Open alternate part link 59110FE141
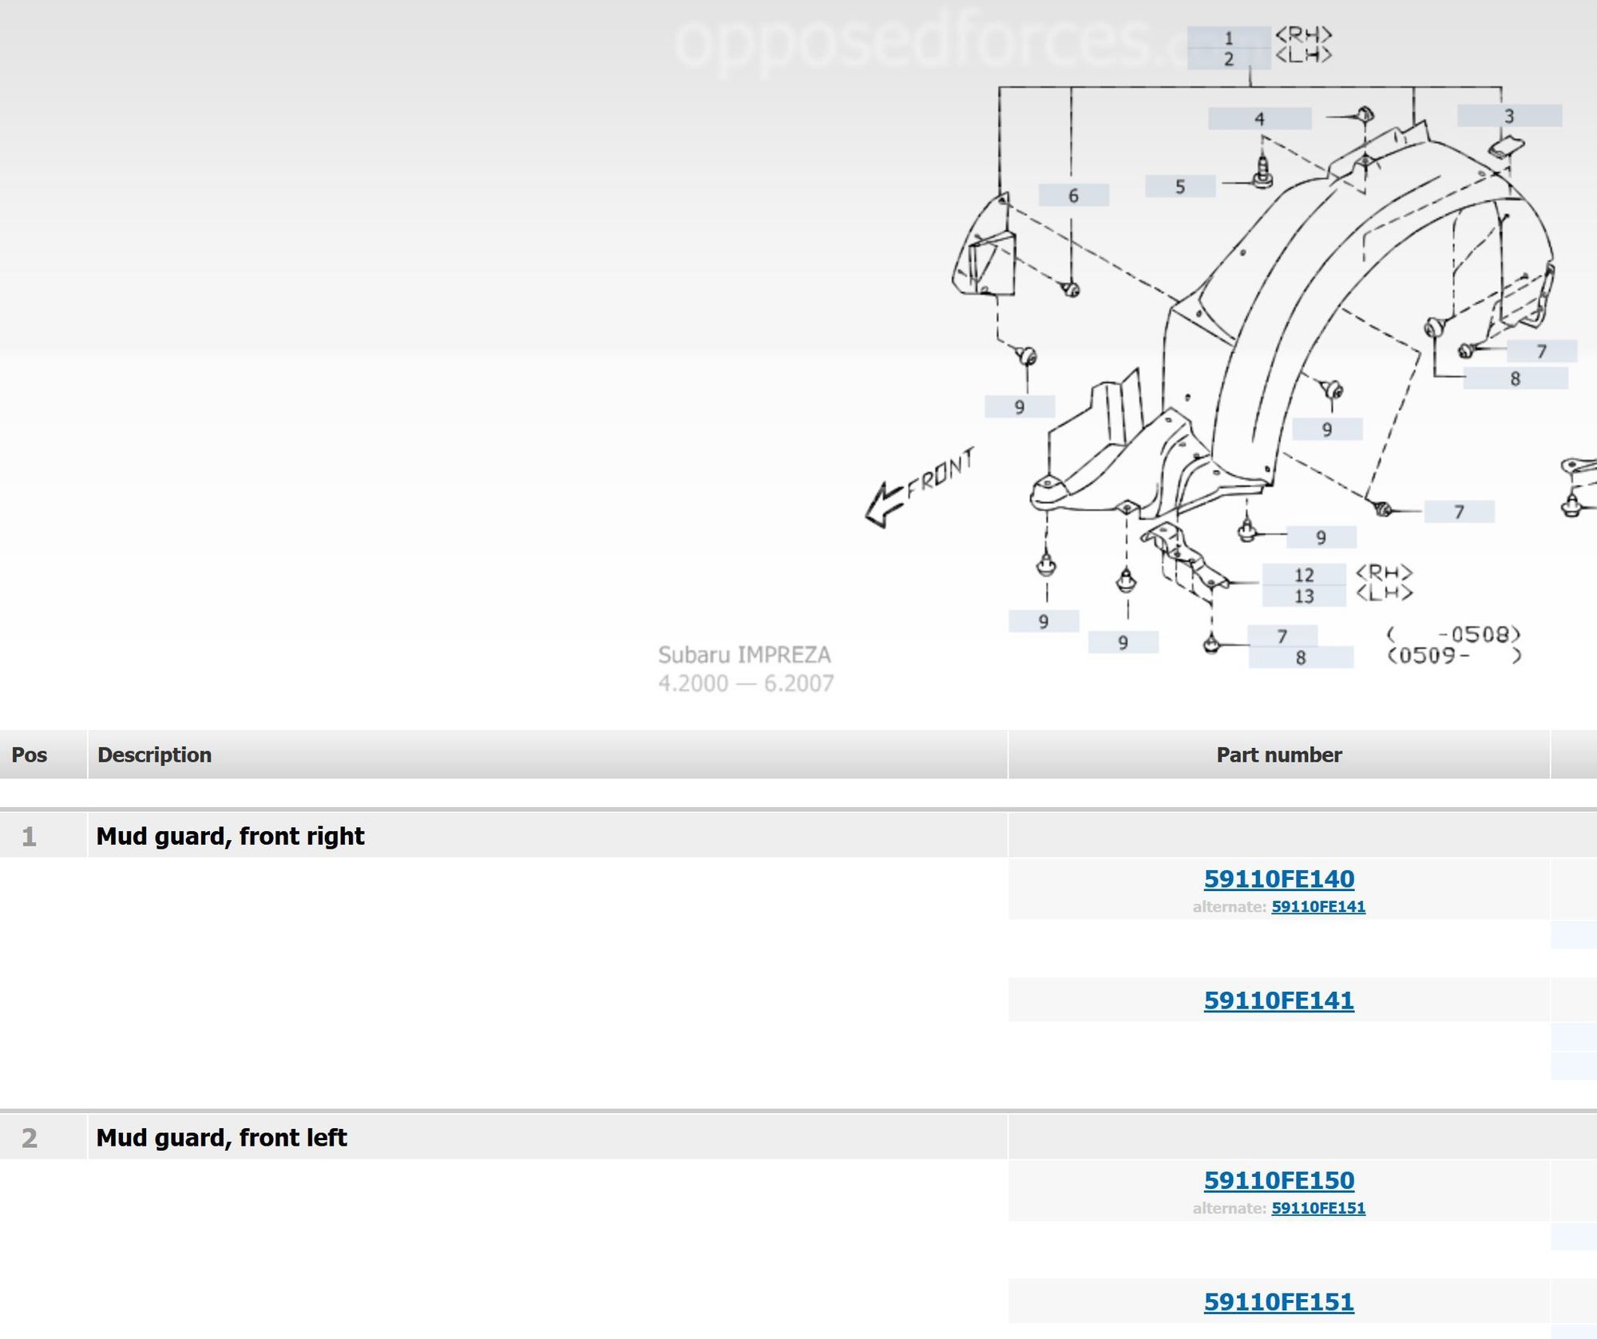 click(1318, 907)
